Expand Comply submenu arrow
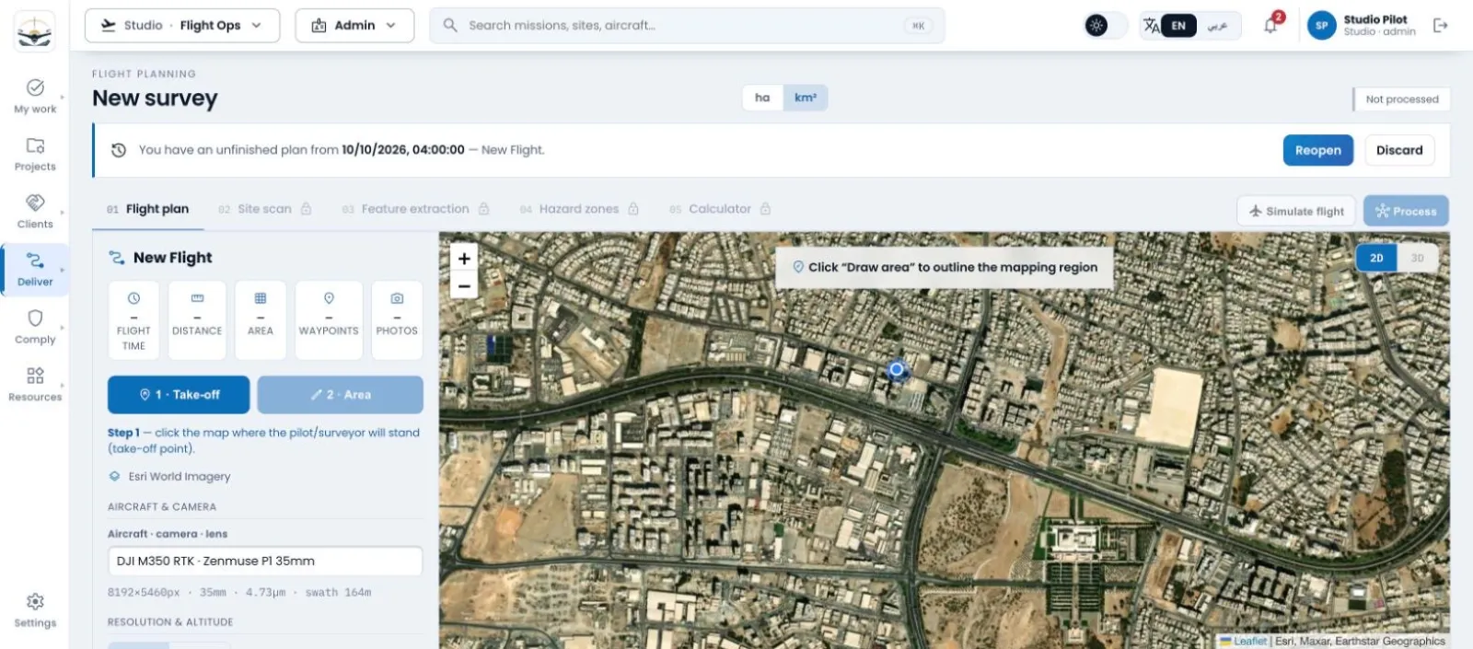 63,327
